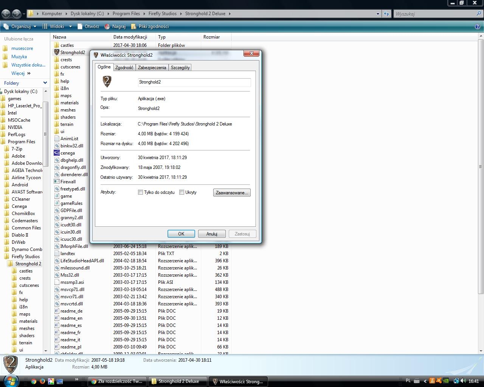Open the Picasa quick launch icon

tap(51, 381)
